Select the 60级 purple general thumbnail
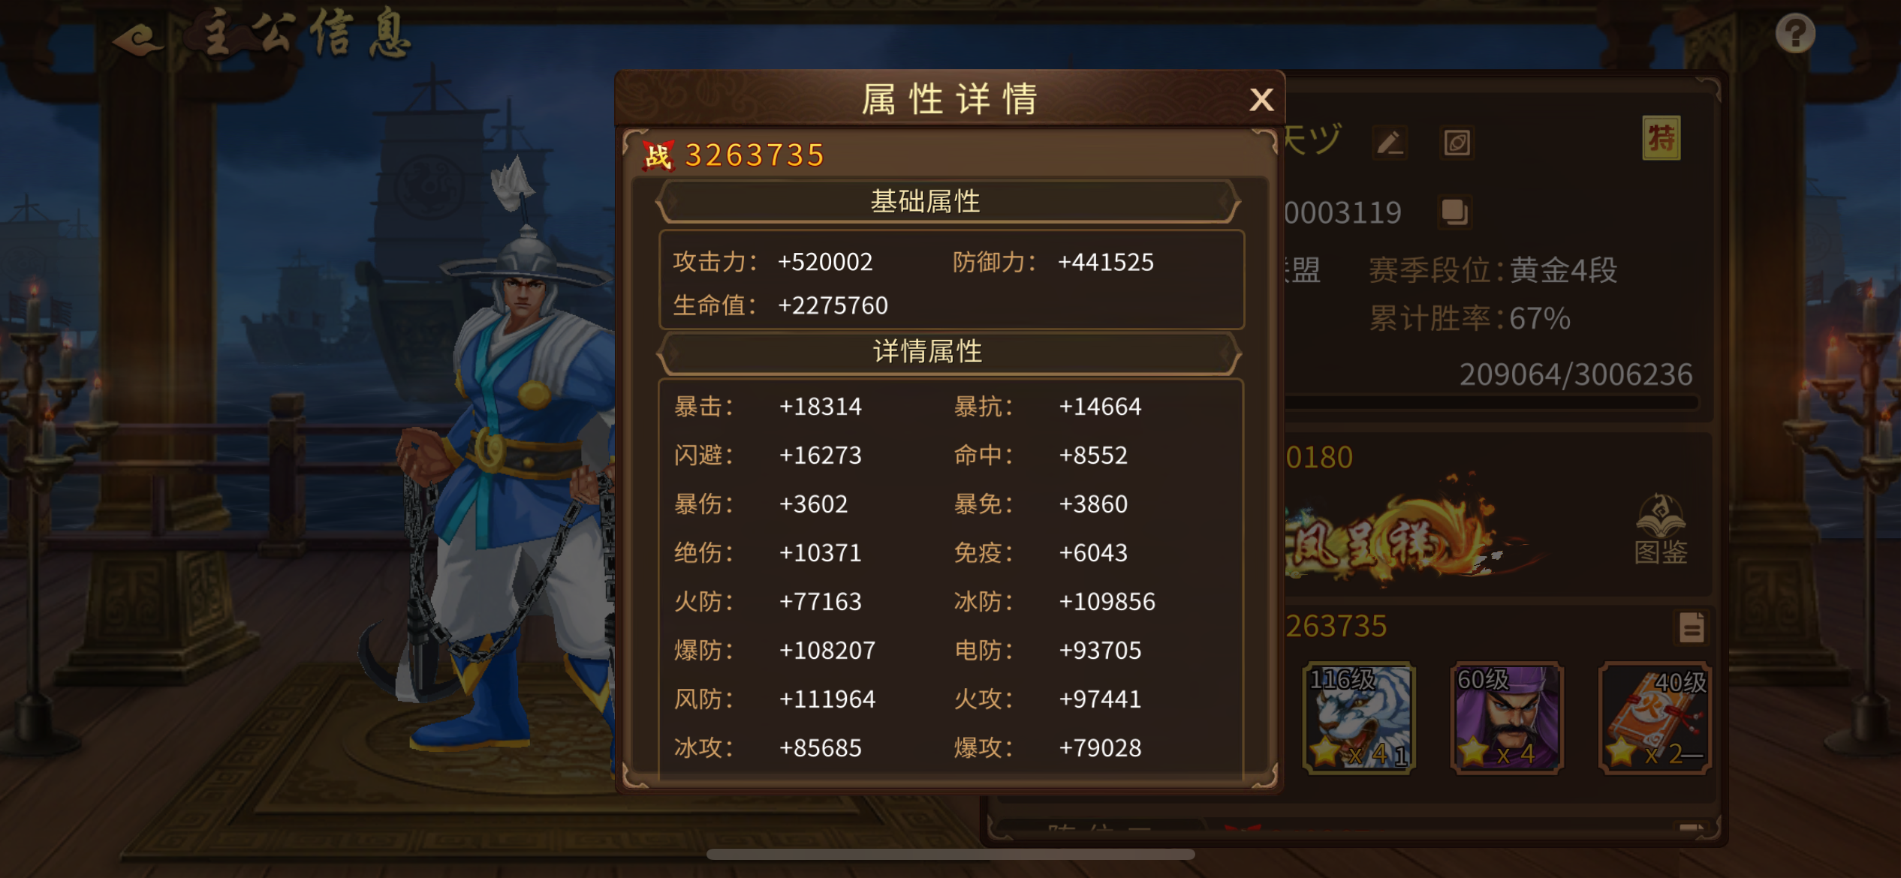Image resolution: width=1901 pixels, height=878 pixels. pos(1507,718)
